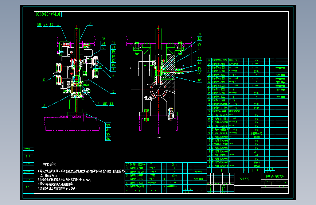Click part callout 8 at top of left view
Image resolution: width=316 pixels, height=205 pixels.
tap(90, 23)
